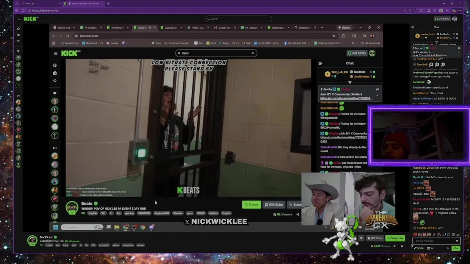This screenshot has height=264, width=470.
Task: Click collapse chat icon in streamed Kick chat
Action: click(320, 63)
